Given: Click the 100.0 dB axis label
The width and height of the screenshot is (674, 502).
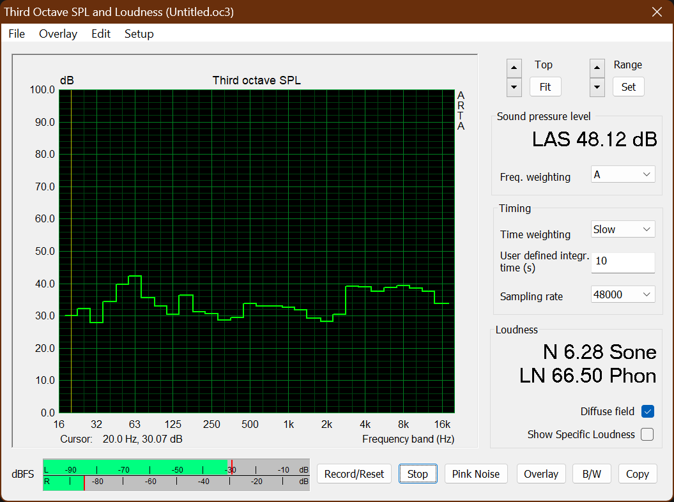Looking at the screenshot, I should click(42, 90).
